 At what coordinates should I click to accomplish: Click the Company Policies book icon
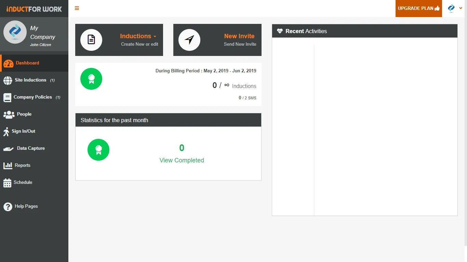pos(7,98)
